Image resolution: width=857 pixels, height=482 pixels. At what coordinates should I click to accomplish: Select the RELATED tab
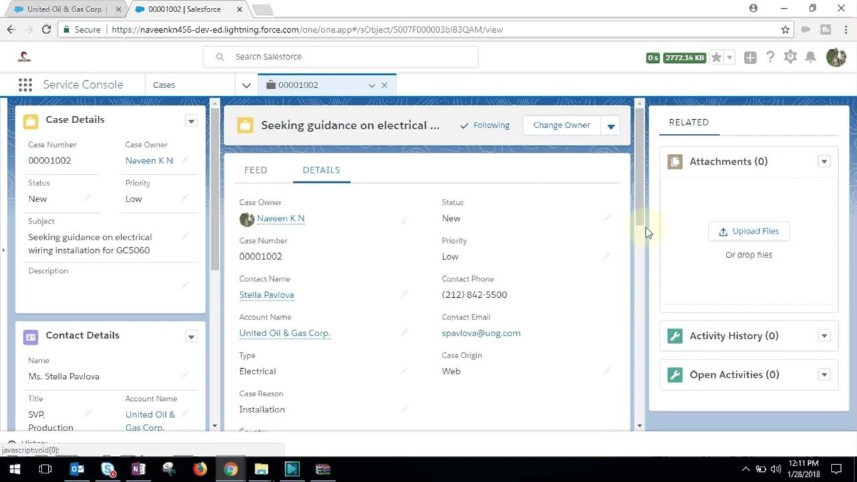click(689, 123)
